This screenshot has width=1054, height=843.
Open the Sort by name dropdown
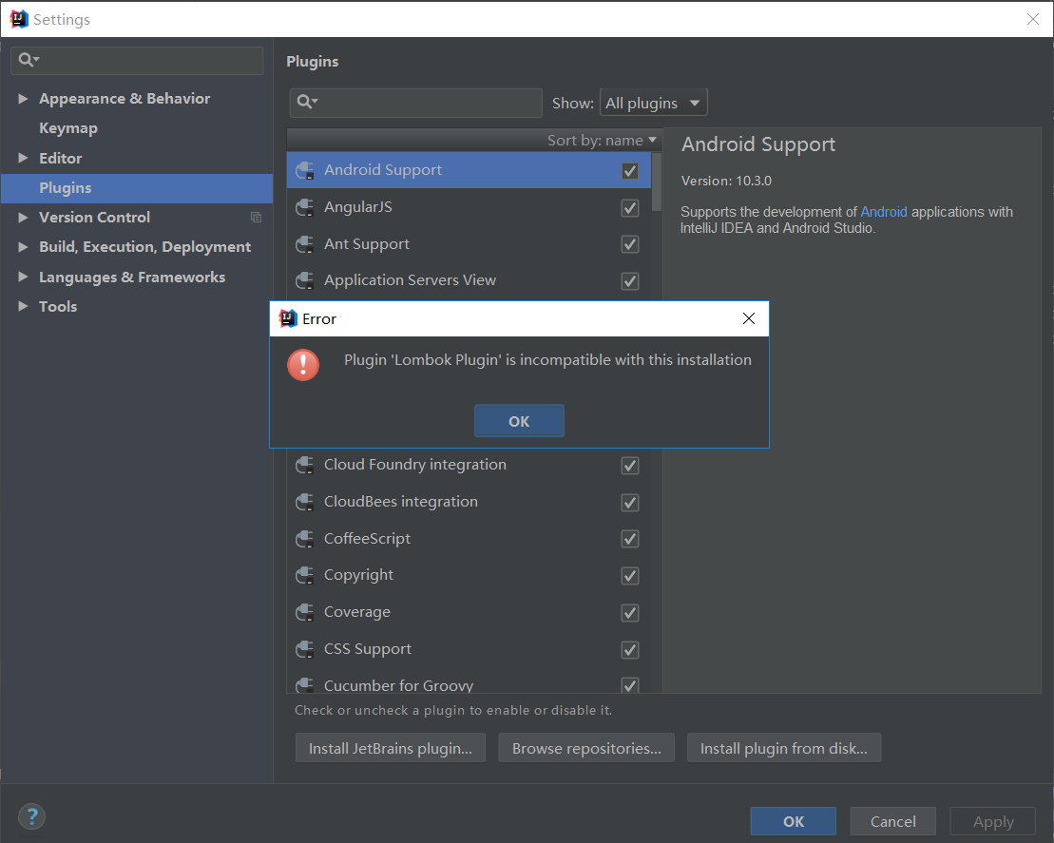602,140
